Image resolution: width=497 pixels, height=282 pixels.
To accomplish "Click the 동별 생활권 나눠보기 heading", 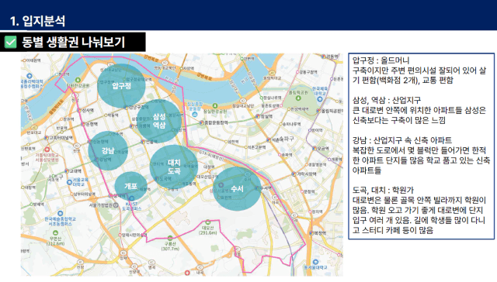I will click(74, 42).
